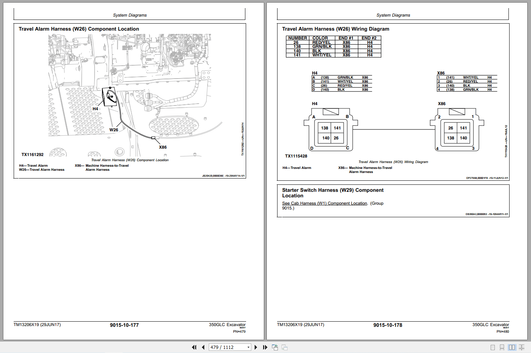The width and height of the screenshot is (531, 353).
Task: Advance to the next page
Action: point(256,347)
